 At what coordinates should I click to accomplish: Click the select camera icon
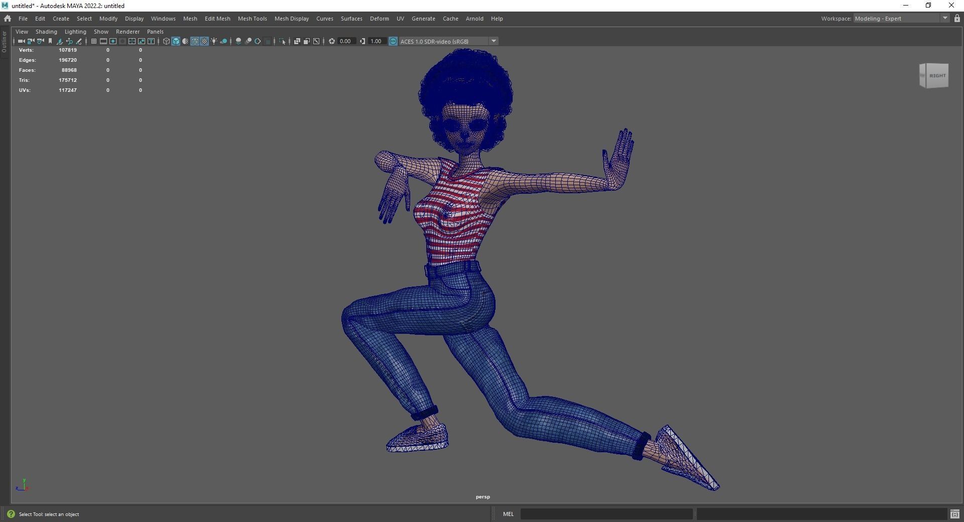point(21,41)
